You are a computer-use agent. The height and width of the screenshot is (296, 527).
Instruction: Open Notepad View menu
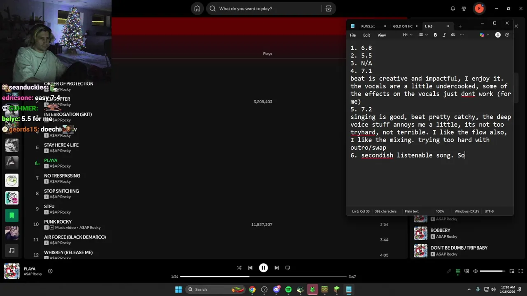pyautogui.click(x=382, y=35)
